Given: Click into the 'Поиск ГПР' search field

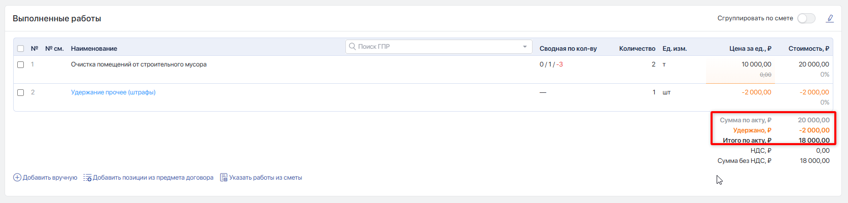Looking at the screenshot, I should pos(436,47).
